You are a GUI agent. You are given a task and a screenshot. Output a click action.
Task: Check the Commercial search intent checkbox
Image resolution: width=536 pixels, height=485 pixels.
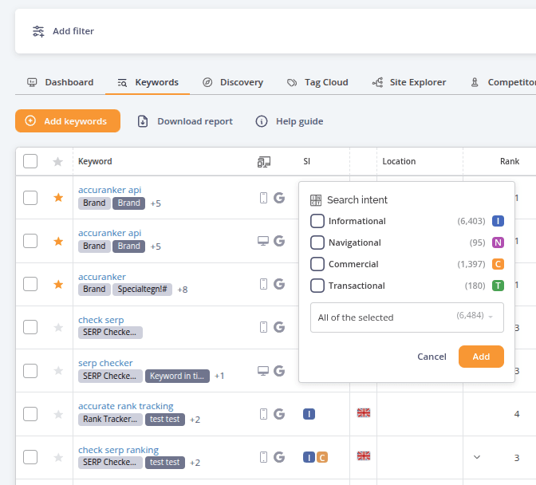point(317,264)
